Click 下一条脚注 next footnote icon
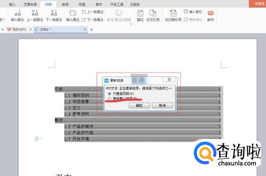This screenshot has height=176, width=266. point(53,15)
